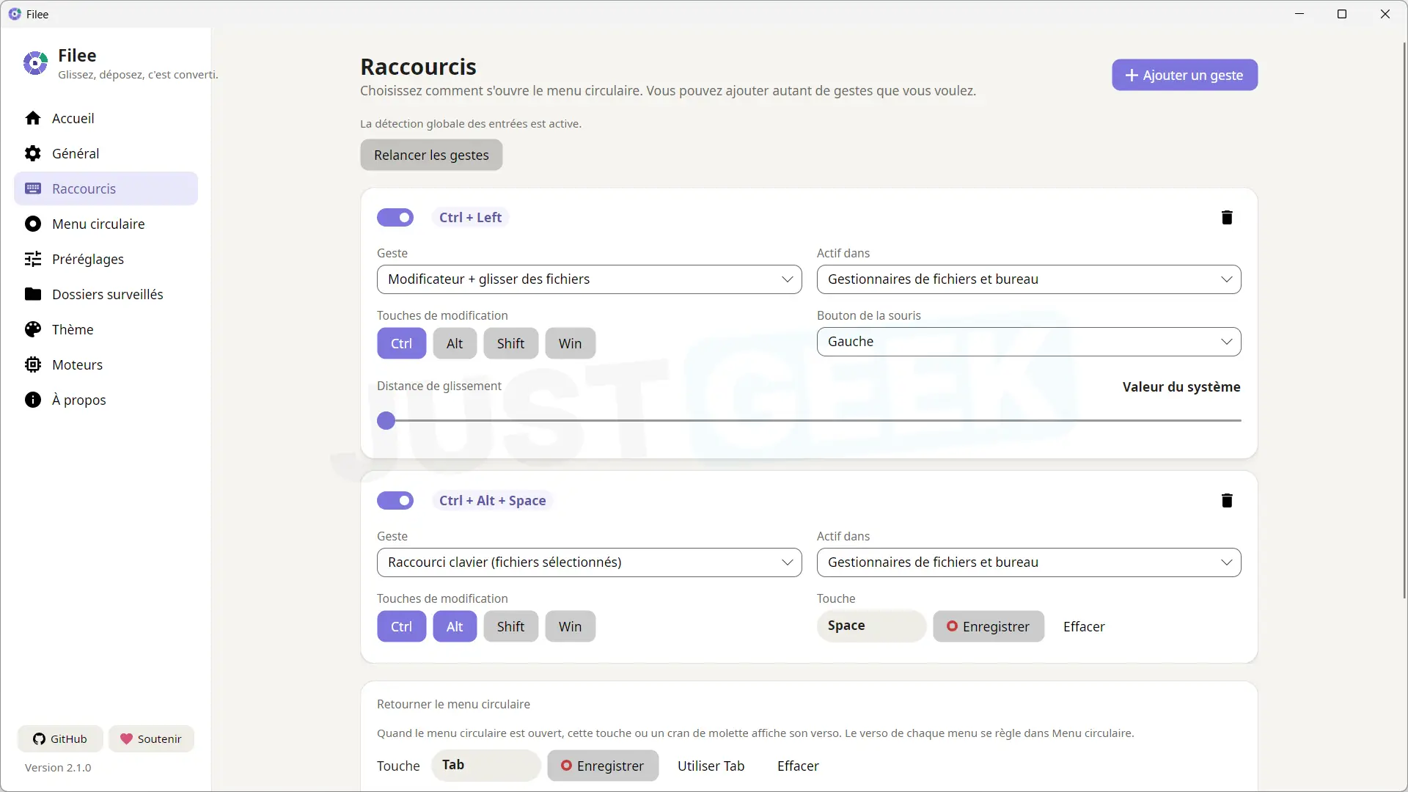
Task: Click the Dossiers surveillés folder icon
Action: click(x=33, y=294)
